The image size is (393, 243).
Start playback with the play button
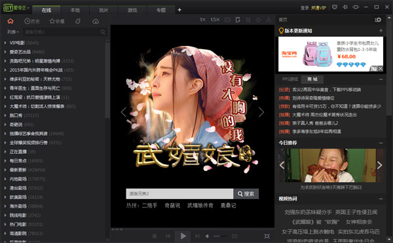point(183,236)
